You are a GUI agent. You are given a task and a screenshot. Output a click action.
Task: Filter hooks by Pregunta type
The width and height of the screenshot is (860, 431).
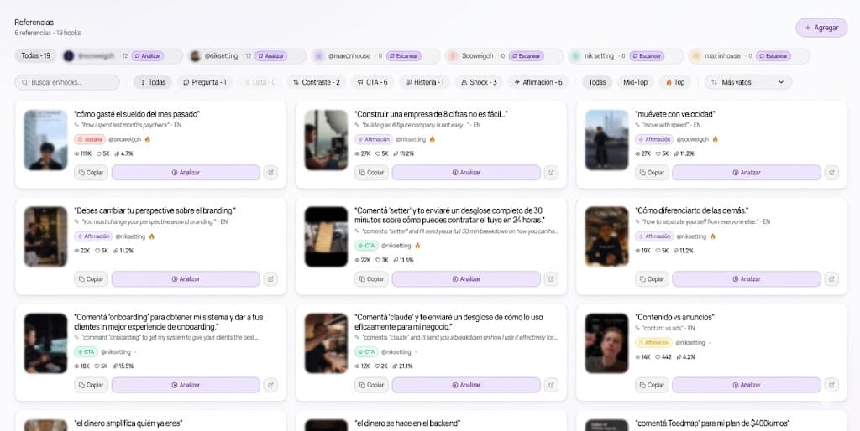205,83
